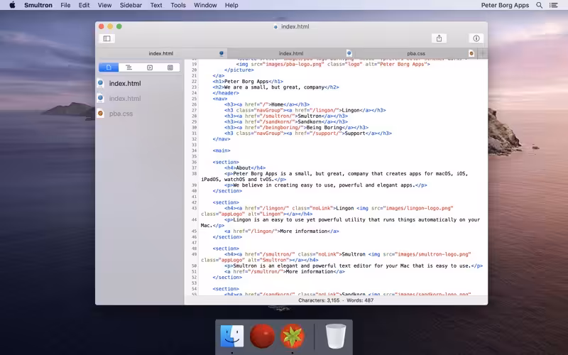Image resolution: width=568 pixels, height=355 pixels.
Task: Add a new tab with plus button
Action: click(483, 53)
